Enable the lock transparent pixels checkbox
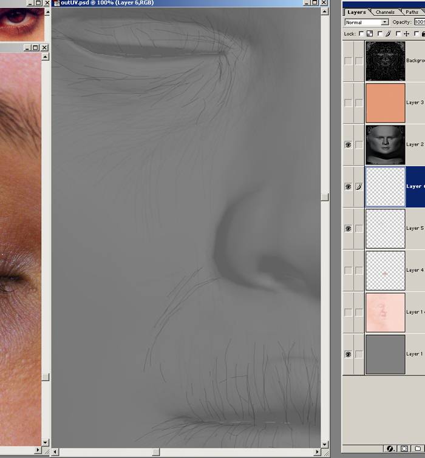This screenshot has height=458, width=425. [x=362, y=34]
